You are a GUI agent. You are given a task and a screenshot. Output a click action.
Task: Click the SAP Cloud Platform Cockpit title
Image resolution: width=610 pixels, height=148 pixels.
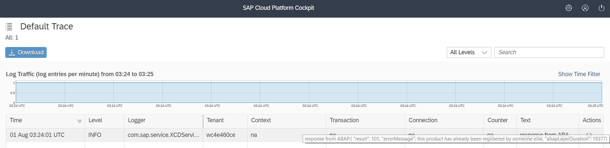click(x=278, y=8)
